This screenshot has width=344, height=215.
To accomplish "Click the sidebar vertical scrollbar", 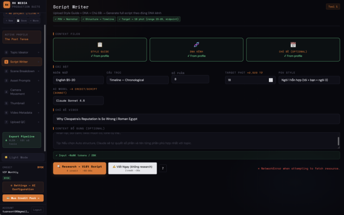I will pos(45,88).
